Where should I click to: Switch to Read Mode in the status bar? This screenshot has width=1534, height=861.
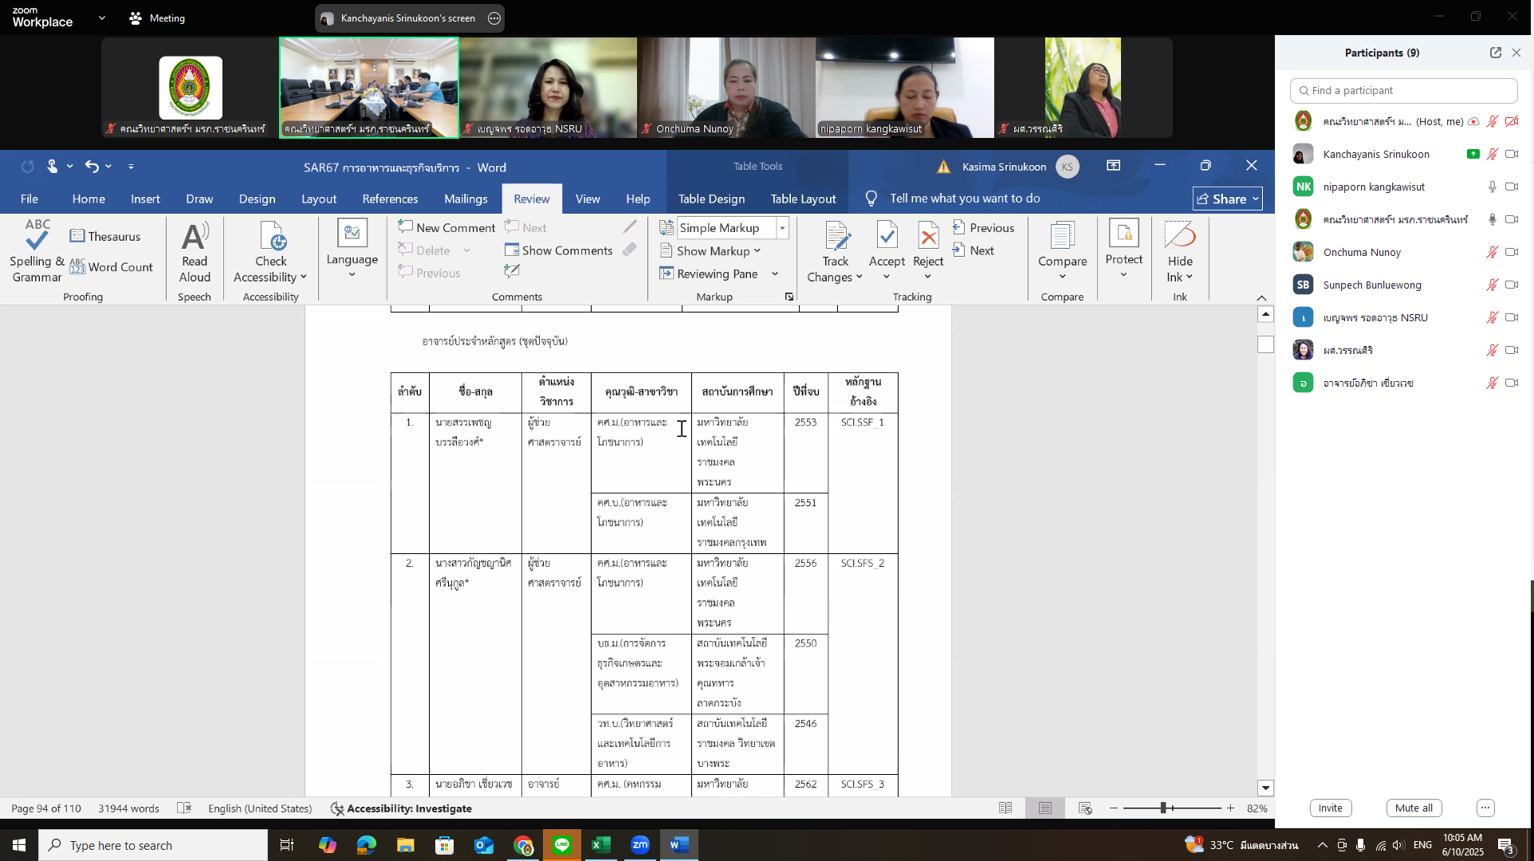point(1005,808)
